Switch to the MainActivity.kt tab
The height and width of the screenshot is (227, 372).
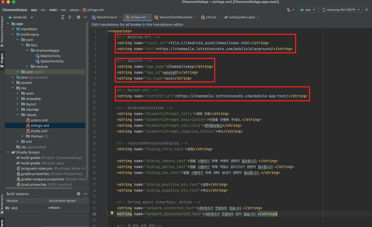pyautogui.click(x=106, y=17)
